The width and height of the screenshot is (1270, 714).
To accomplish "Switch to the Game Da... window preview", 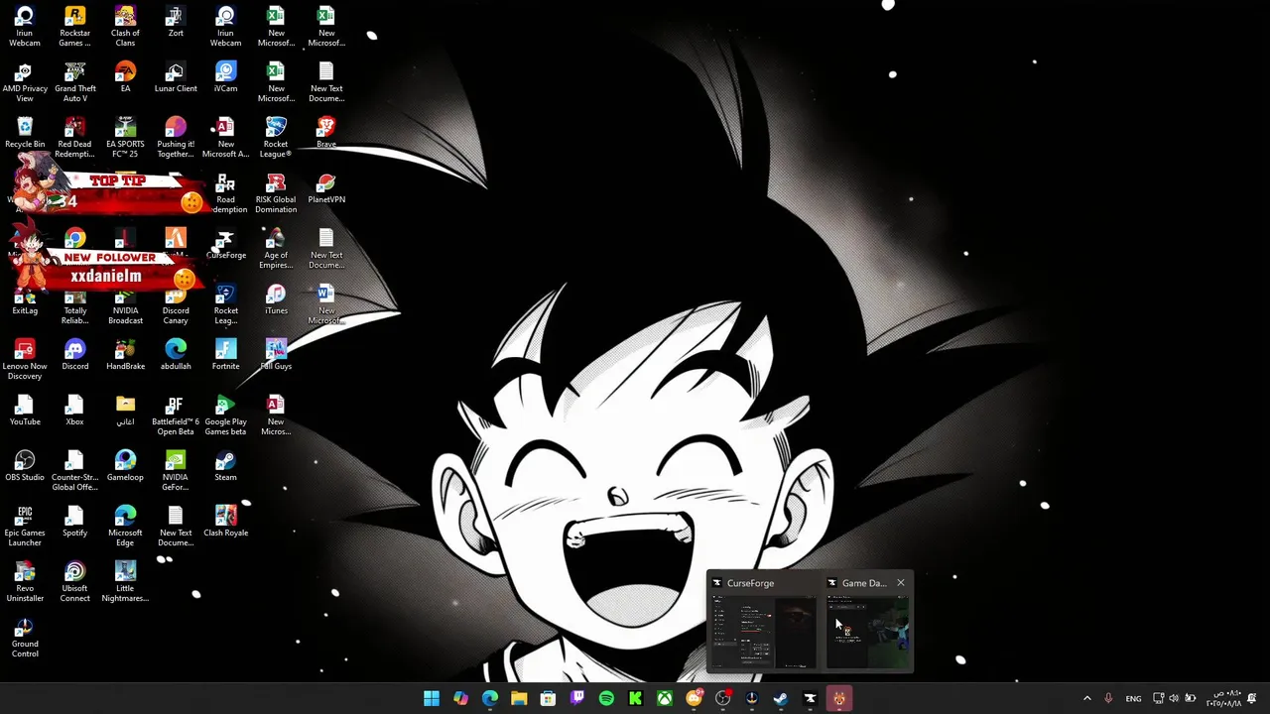I will (x=869, y=623).
